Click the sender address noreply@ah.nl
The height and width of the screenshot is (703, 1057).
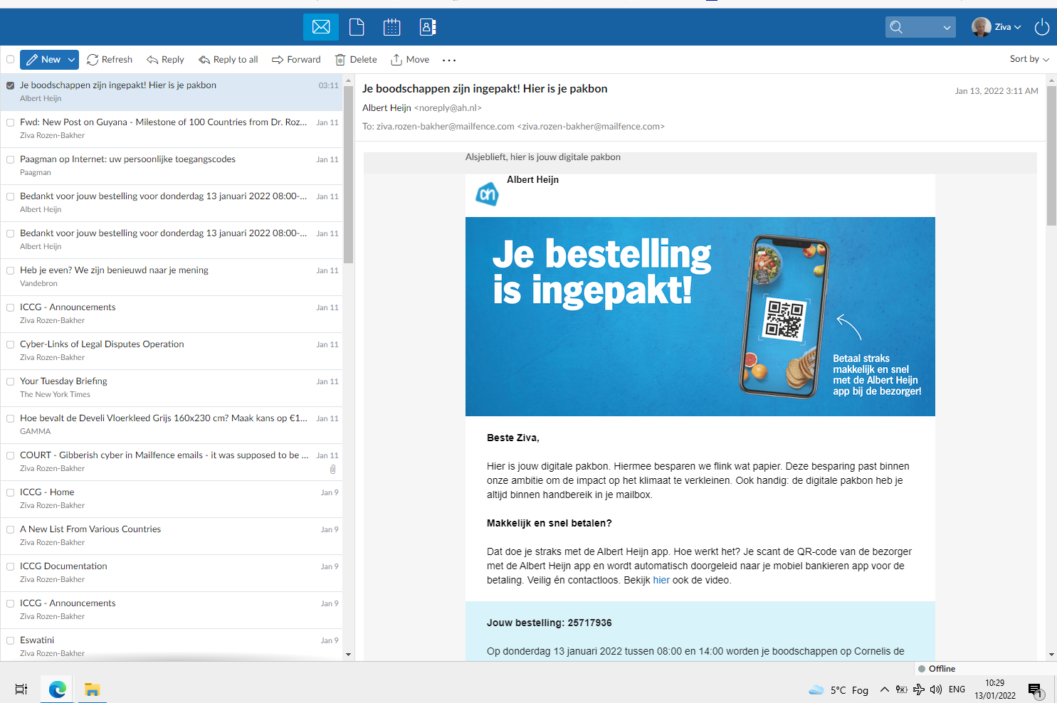[448, 108]
